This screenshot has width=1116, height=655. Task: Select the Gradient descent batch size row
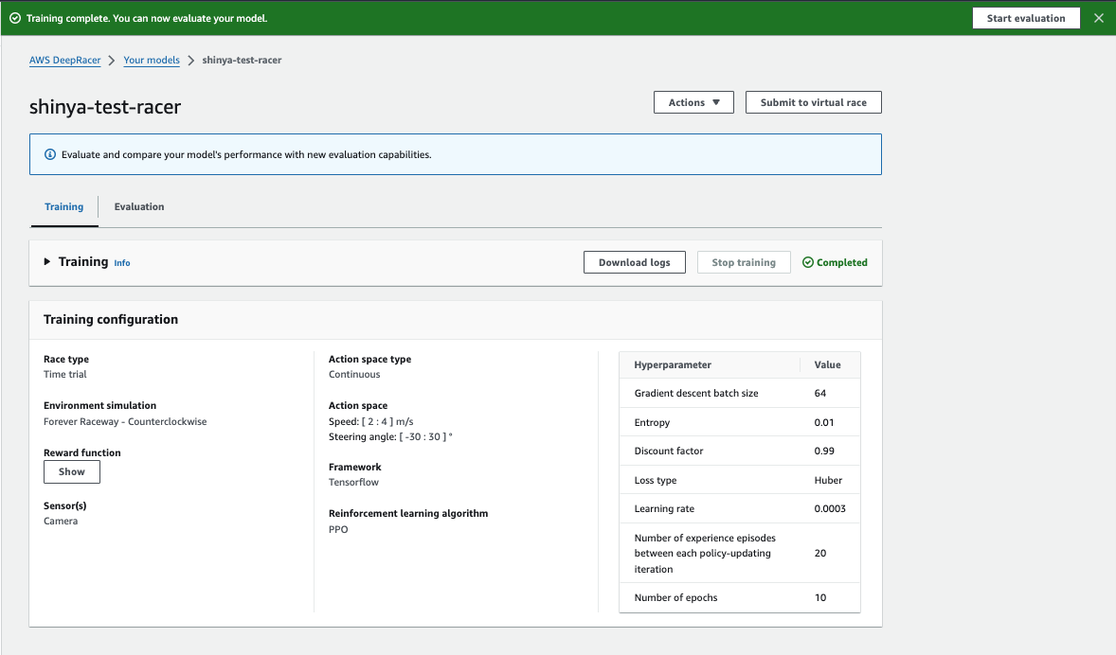[740, 394]
